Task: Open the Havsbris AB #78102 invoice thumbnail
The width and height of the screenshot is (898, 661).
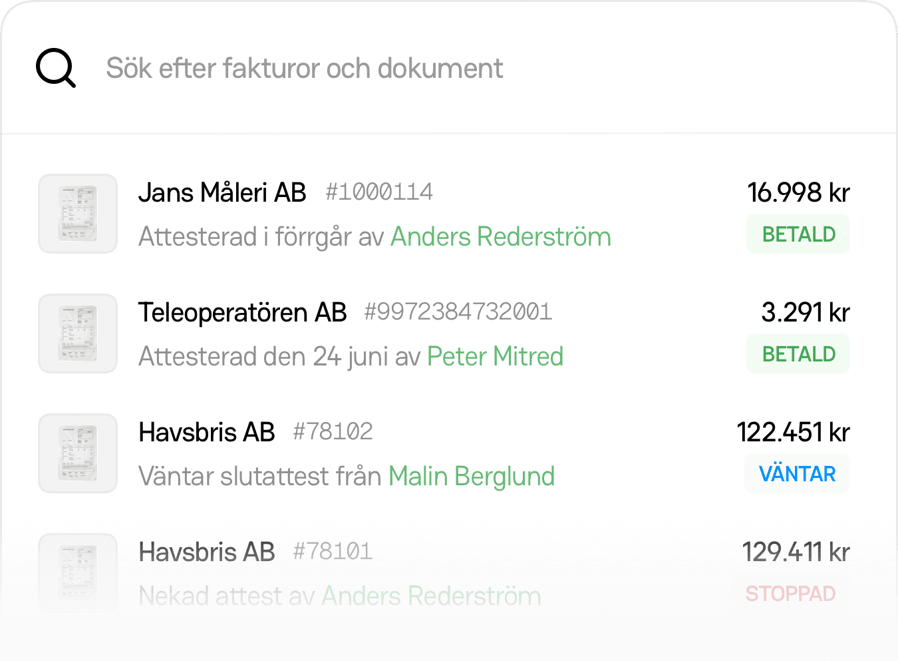Action: 77,453
